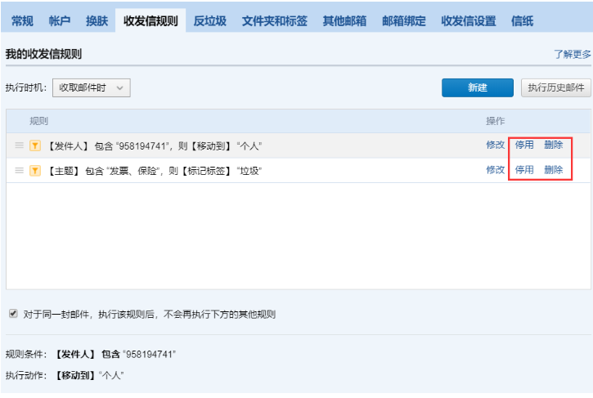The image size is (593, 398).
Task: Delete the 主题 rule with 删除
Action: [x=554, y=170]
